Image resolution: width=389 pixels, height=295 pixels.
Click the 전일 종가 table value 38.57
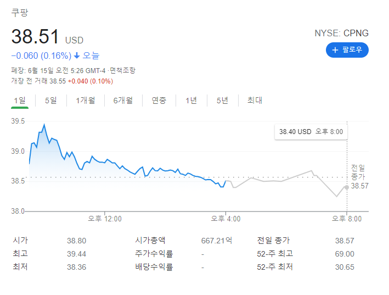345,241
